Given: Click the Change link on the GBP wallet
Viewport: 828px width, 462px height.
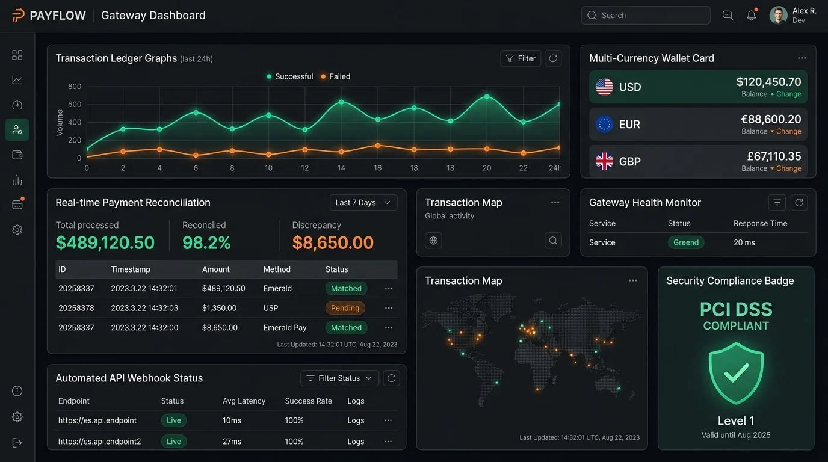Looking at the screenshot, I should coord(788,169).
